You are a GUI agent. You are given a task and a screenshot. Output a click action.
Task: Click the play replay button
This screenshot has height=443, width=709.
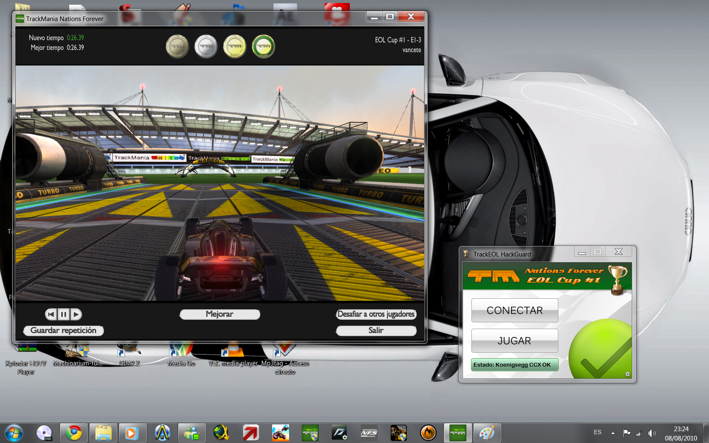[x=76, y=314]
